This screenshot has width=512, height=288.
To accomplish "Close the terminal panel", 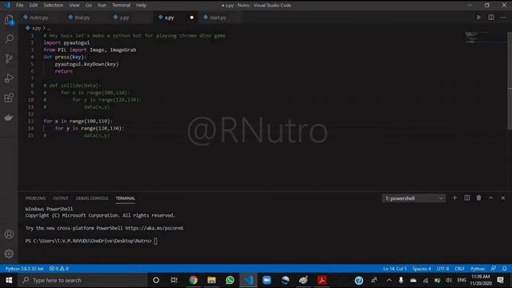I will tap(503, 198).
